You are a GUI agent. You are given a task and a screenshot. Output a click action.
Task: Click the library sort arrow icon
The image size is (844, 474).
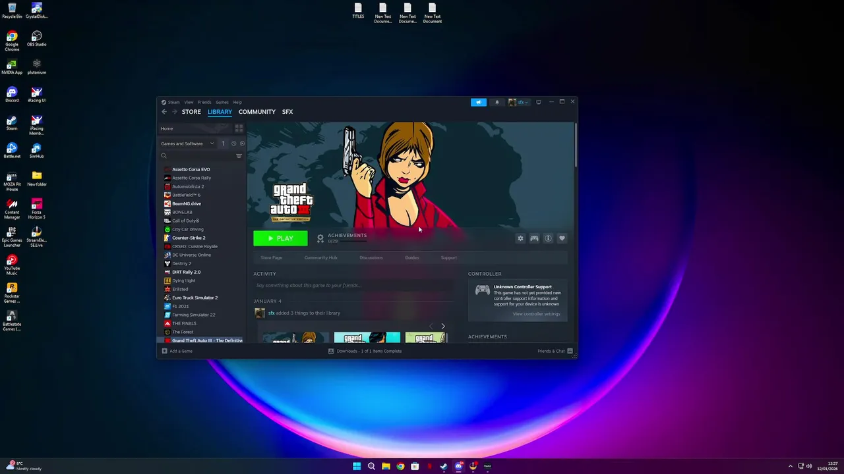[223, 144]
